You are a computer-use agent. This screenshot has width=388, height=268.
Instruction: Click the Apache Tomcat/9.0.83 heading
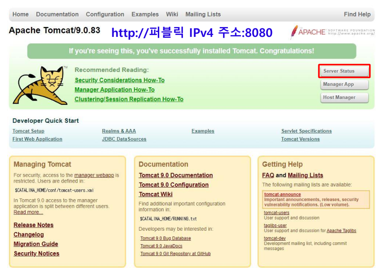click(x=54, y=30)
